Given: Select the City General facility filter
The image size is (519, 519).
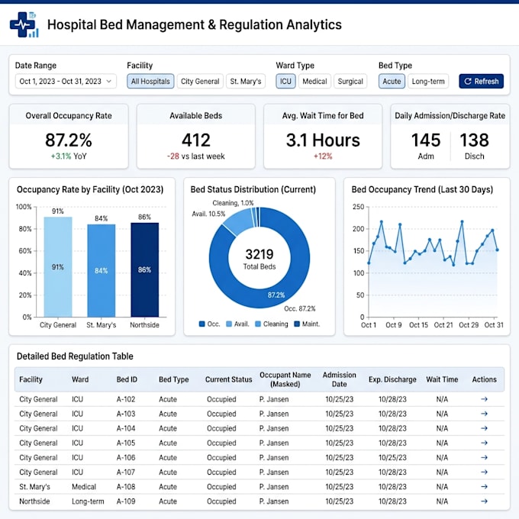Looking at the screenshot, I should point(200,81).
